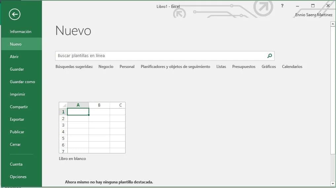Image resolution: width=336 pixels, height=188 pixels.
Task: Click the vertical scrollbar thumb
Action: tap(333, 90)
